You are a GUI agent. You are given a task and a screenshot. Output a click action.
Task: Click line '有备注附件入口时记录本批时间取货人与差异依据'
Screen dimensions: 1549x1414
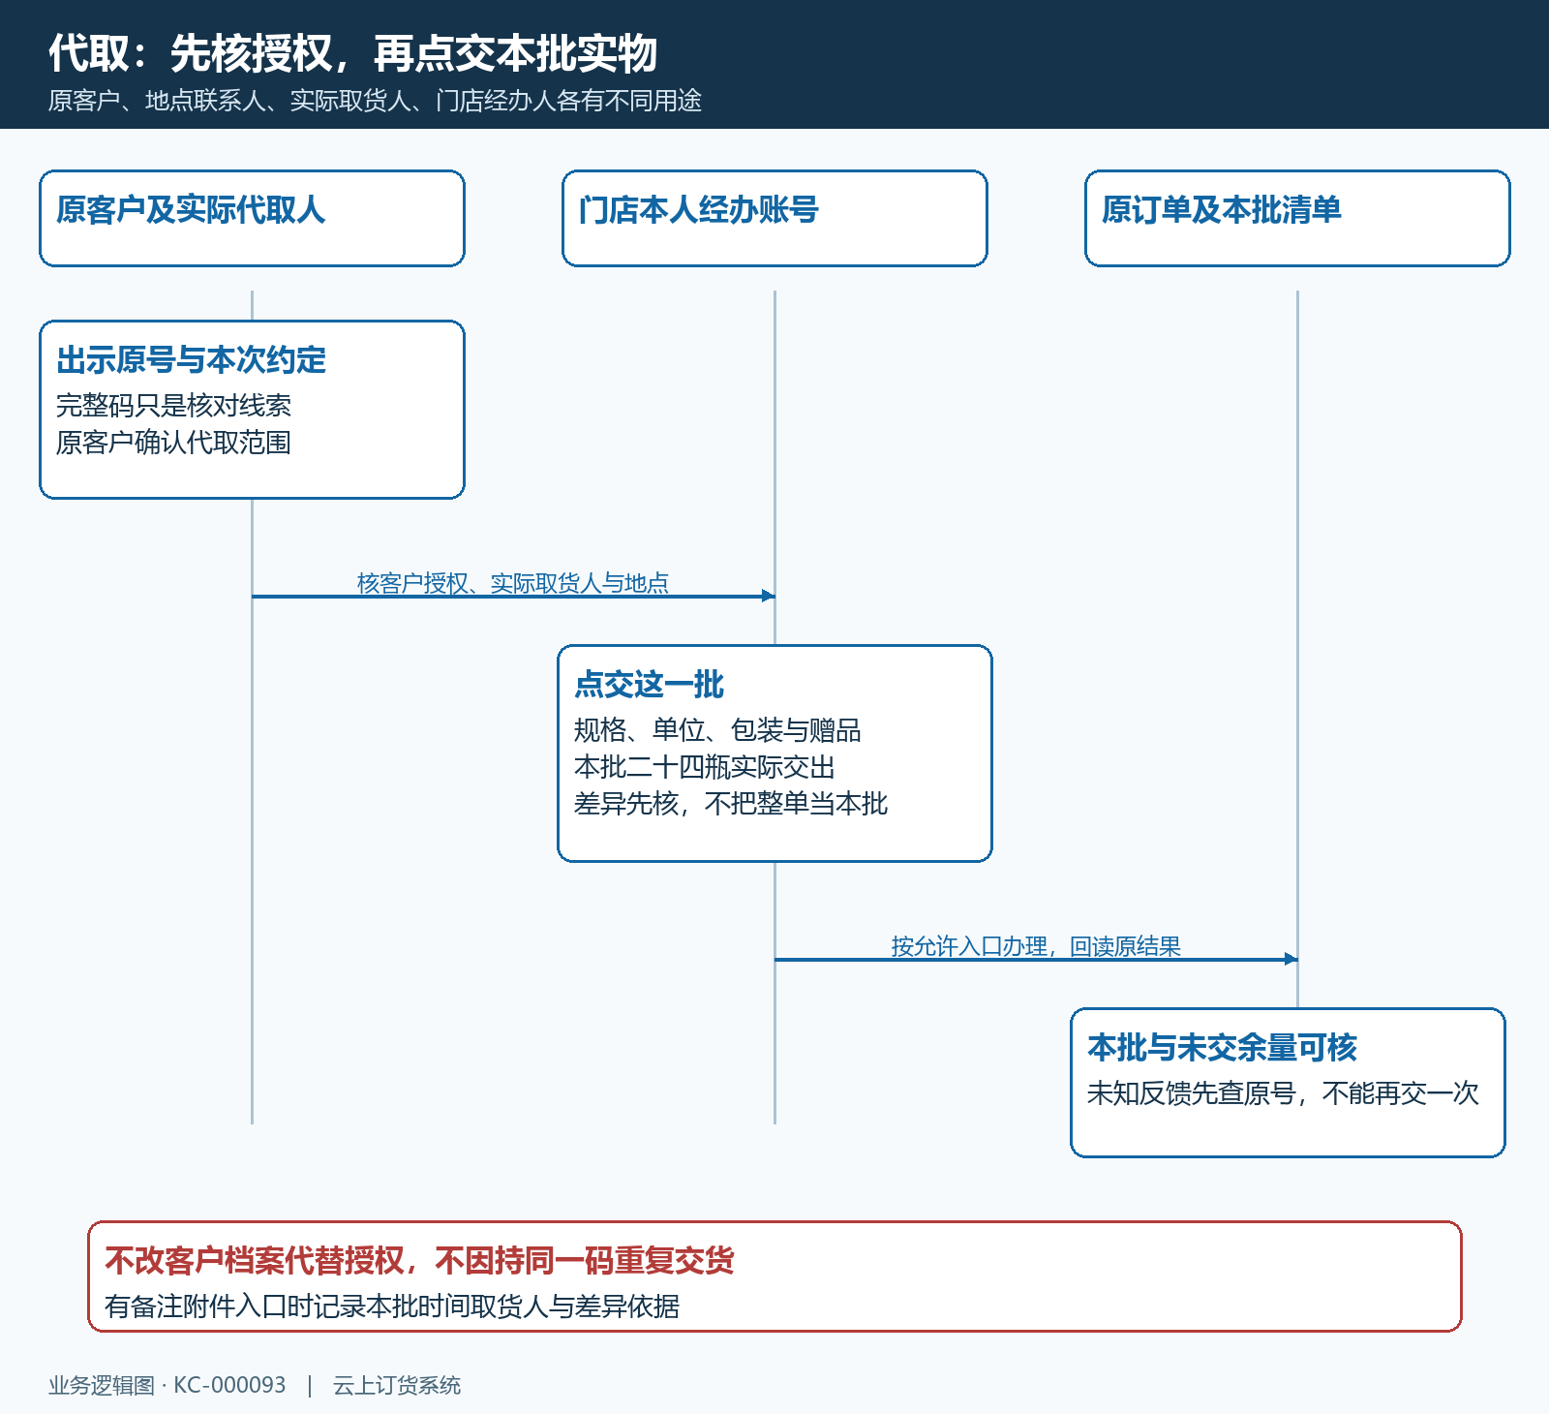pos(392,1306)
